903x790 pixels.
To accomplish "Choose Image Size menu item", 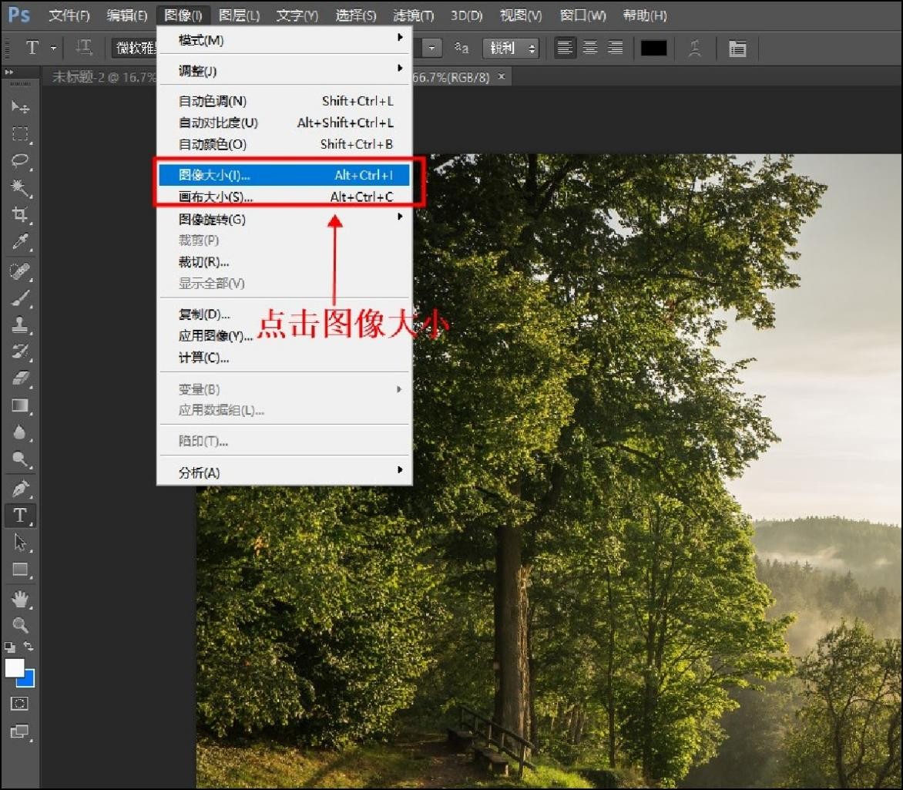I will click(284, 175).
